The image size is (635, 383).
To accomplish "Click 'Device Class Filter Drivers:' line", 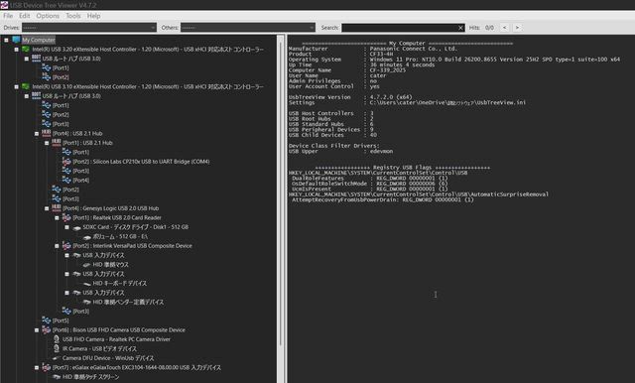I will click(334, 146).
